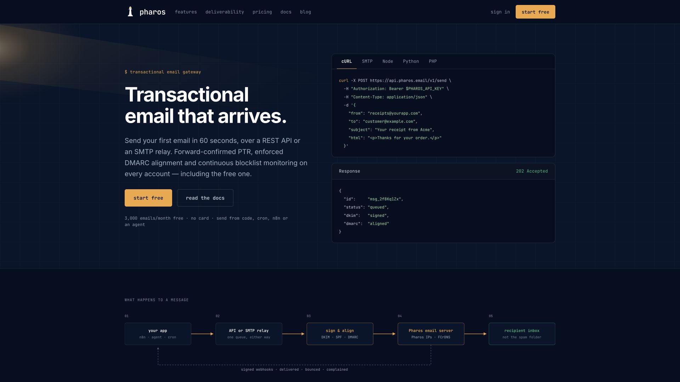Click the "msg_2f8Kq1Zx" id value
Screen dimensions: 680x382
click(384, 199)
